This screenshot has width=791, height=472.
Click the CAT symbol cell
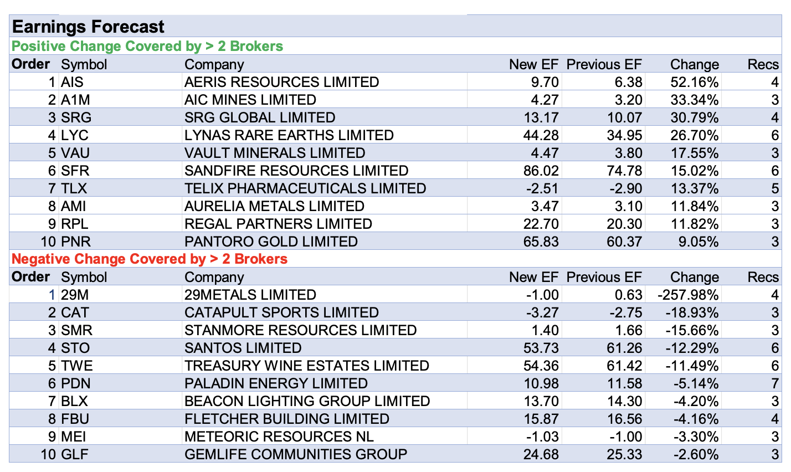(75, 312)
